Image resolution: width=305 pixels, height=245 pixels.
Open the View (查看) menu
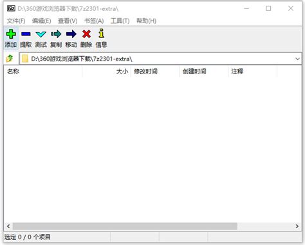68,21
